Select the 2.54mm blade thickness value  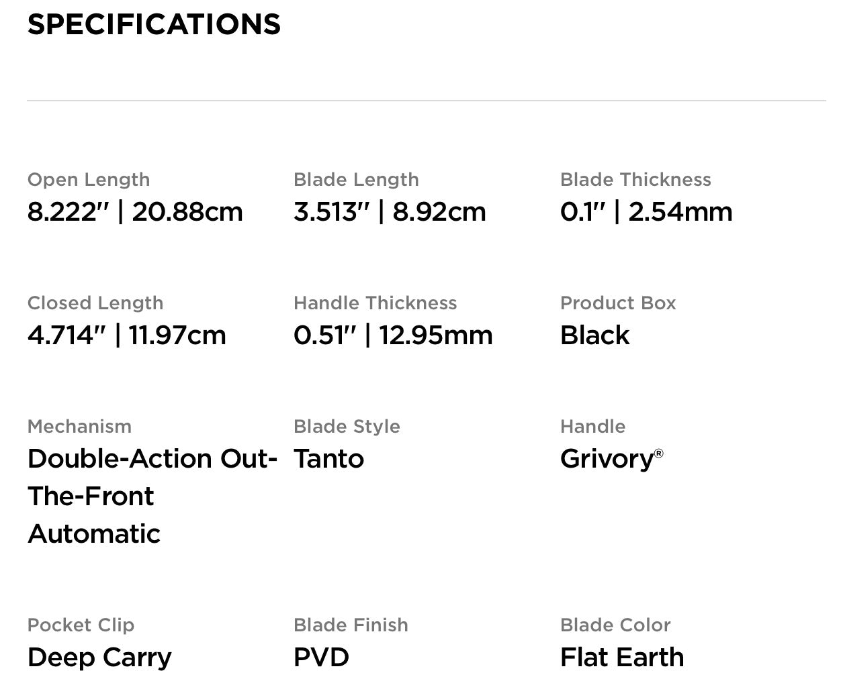pos(680,212)
